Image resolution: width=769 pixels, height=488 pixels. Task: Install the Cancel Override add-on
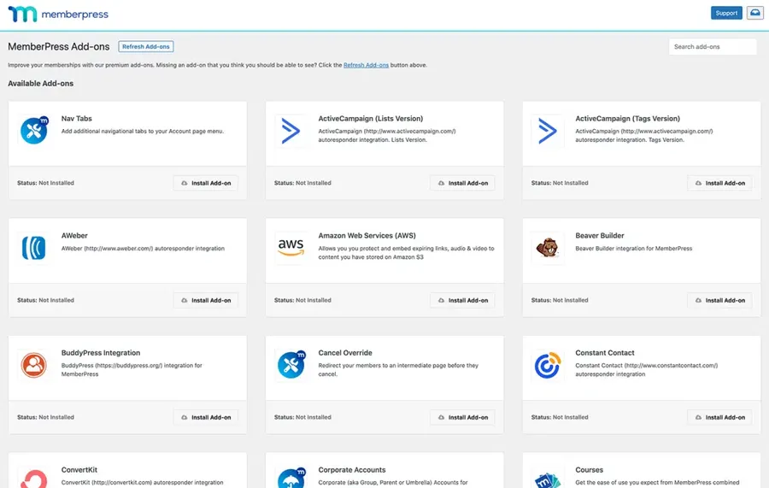pyautogui.click(x=462, y=417)
